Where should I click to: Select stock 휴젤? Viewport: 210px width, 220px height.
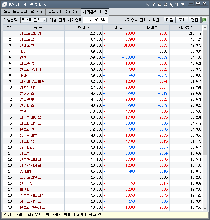23,111
